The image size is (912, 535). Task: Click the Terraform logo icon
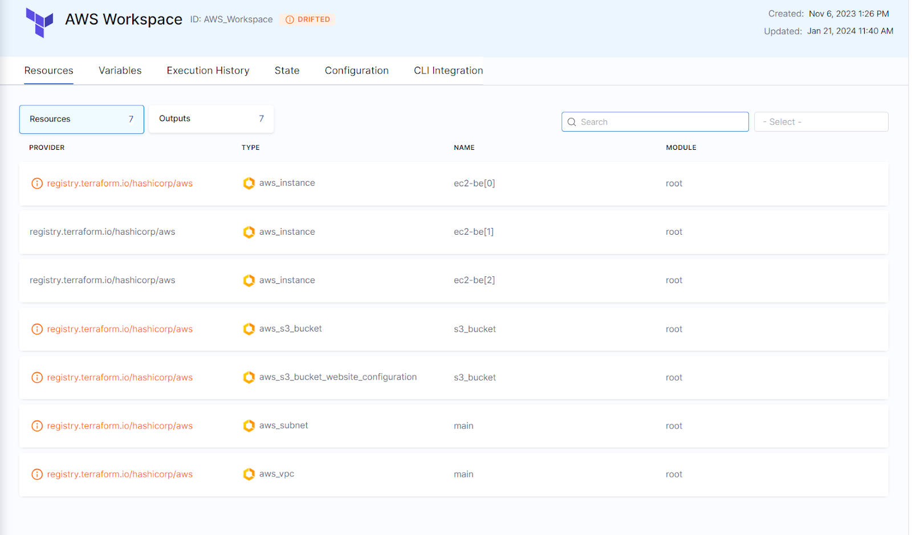point(39,23)
